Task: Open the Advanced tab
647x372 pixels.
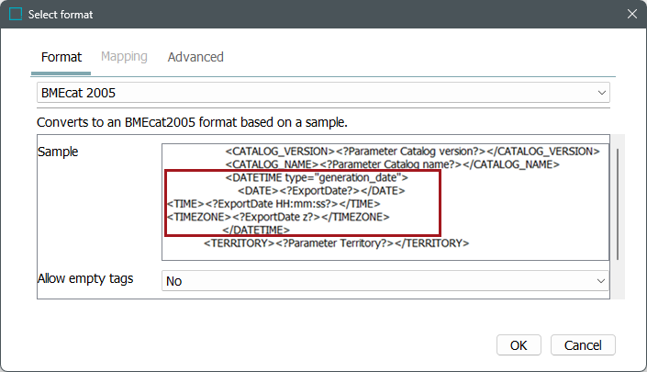Action: click(x=195, y=57)
